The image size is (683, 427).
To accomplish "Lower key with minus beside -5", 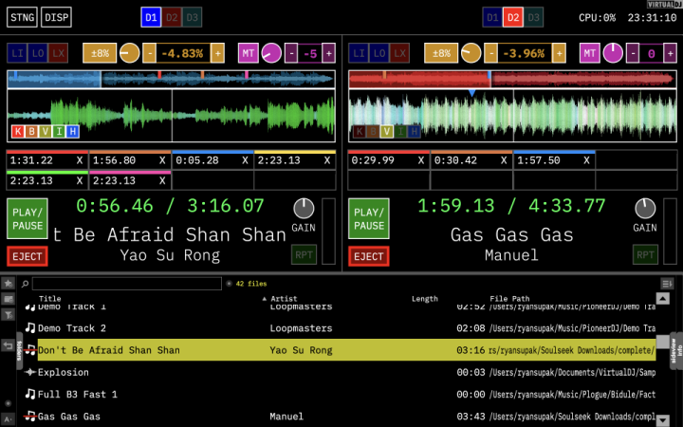I will tap(291, 53).
